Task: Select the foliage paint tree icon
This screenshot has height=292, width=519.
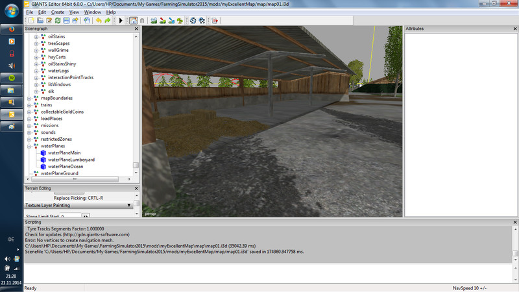Action: click(180, 21)
